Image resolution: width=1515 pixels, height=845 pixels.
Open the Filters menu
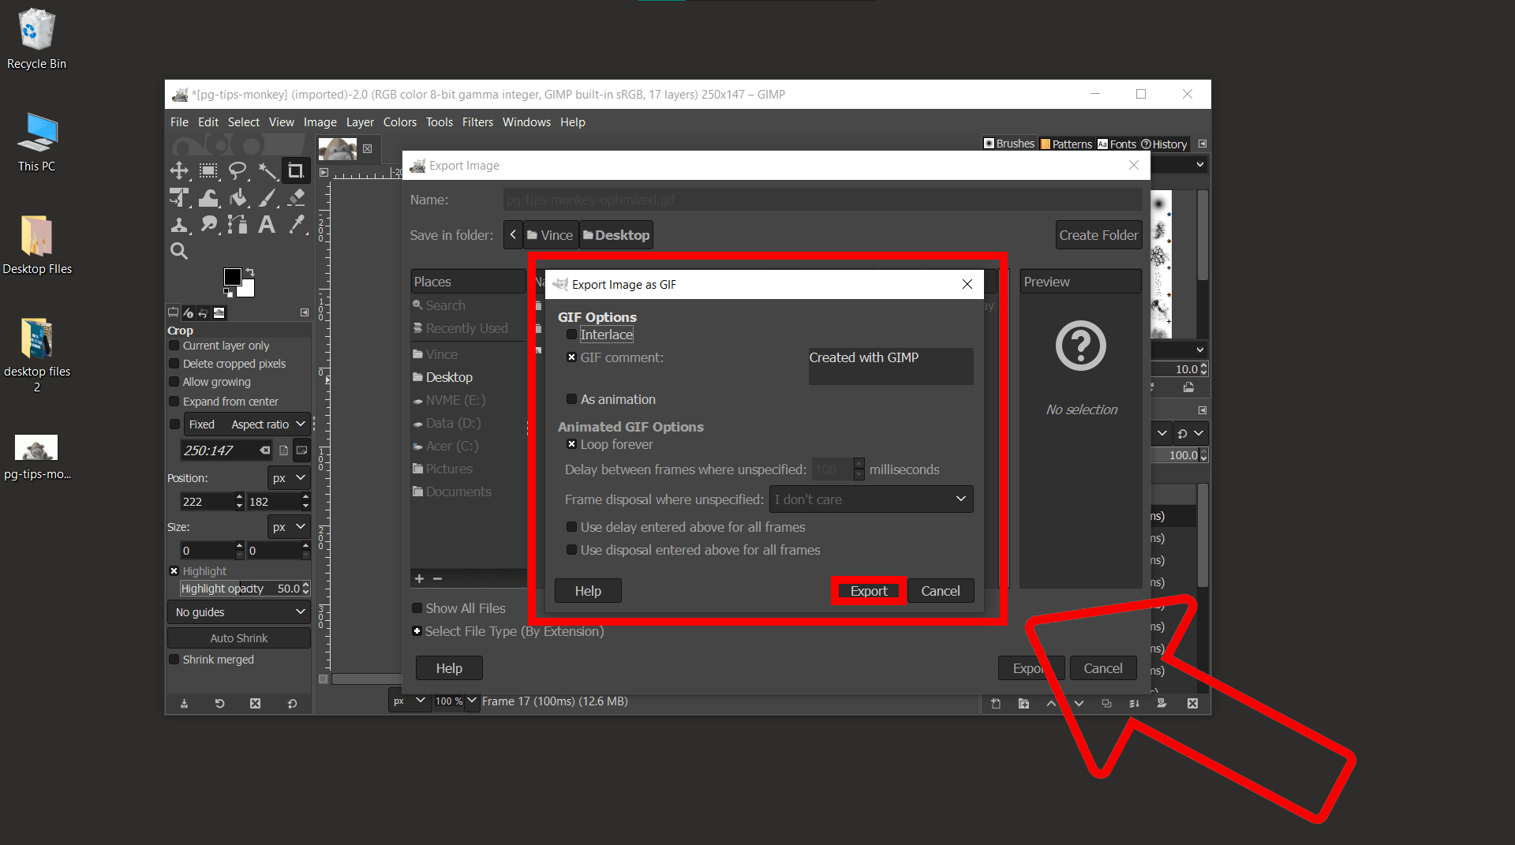477,122
